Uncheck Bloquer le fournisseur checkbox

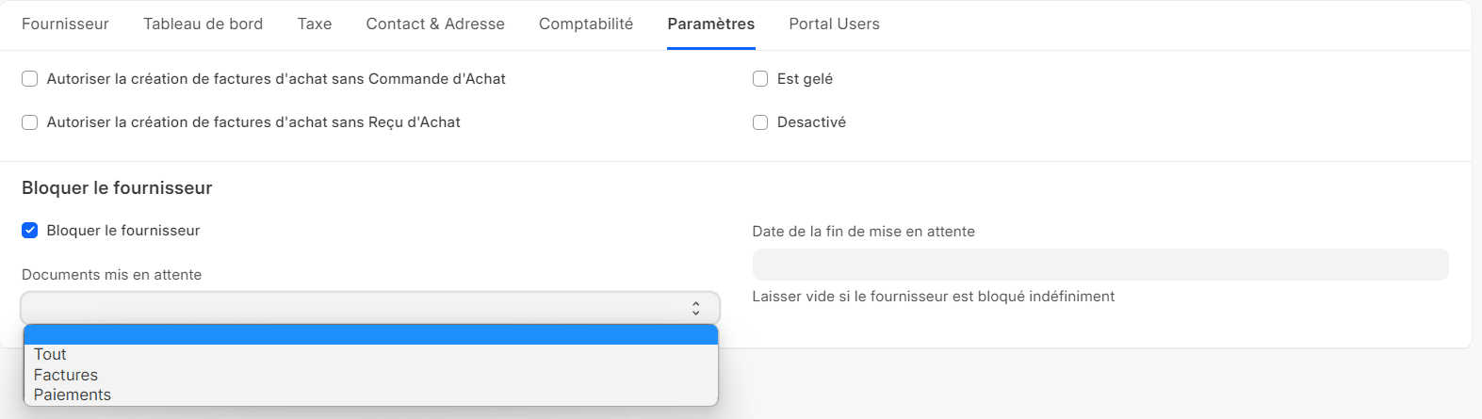pyautogui.click(x=30, y=231)
